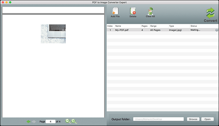Click the next page gray arrow
This screenshot has width=219, height=126.
tap(34, 121)
